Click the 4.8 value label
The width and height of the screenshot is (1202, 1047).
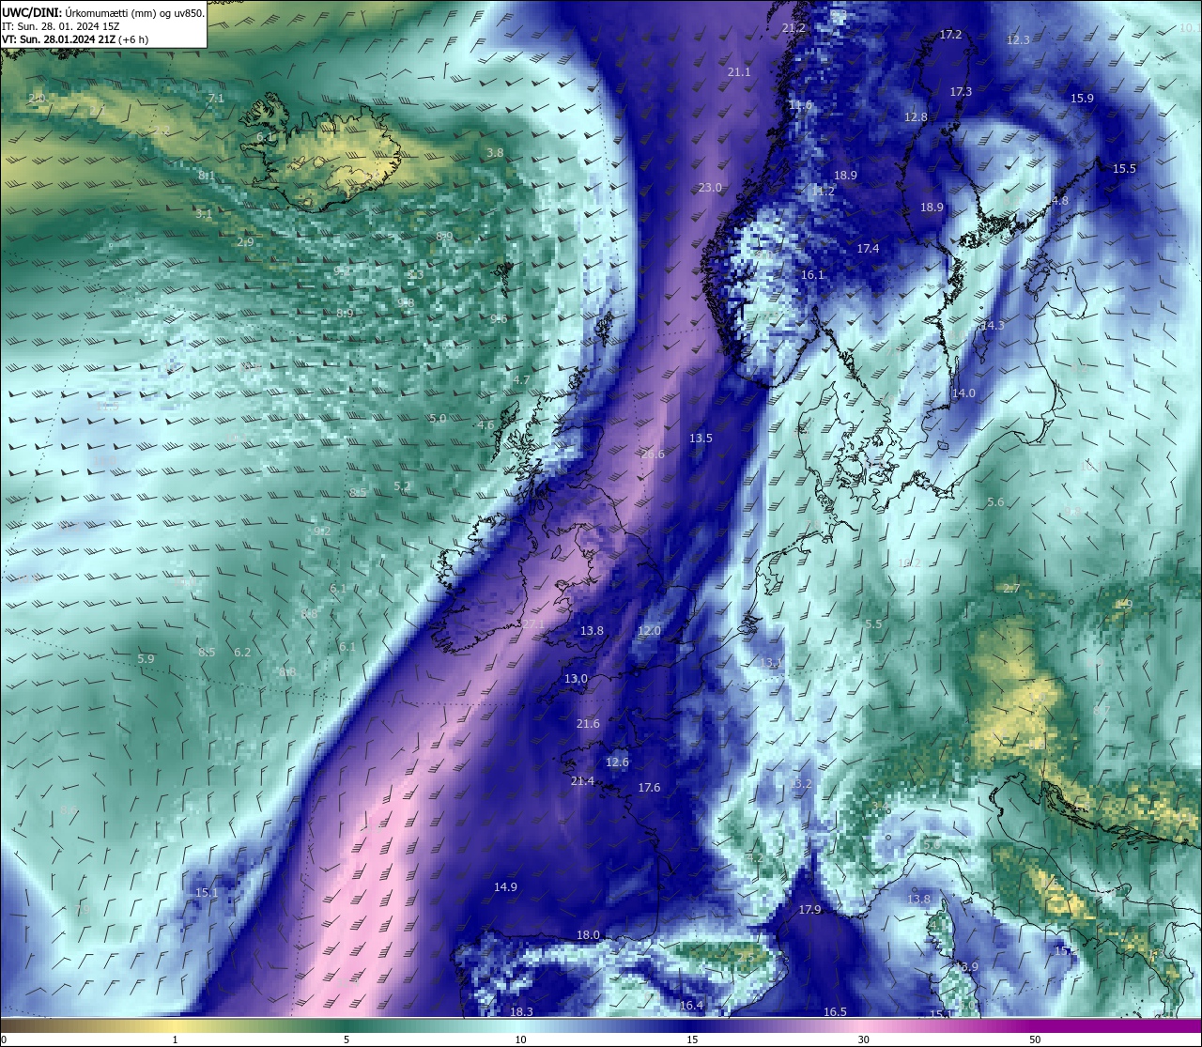tap(1060, 201)
